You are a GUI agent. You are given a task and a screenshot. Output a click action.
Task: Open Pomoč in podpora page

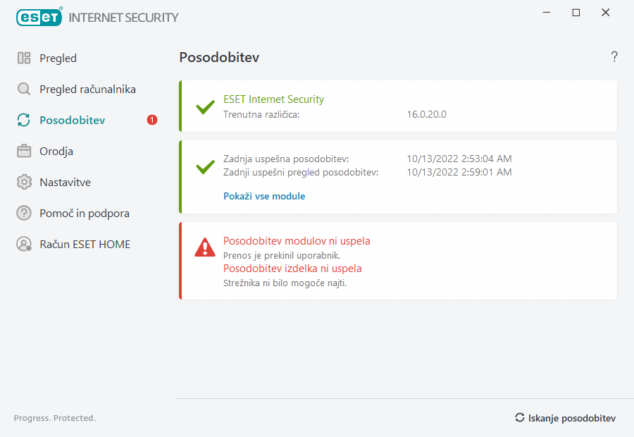point(85,214)
